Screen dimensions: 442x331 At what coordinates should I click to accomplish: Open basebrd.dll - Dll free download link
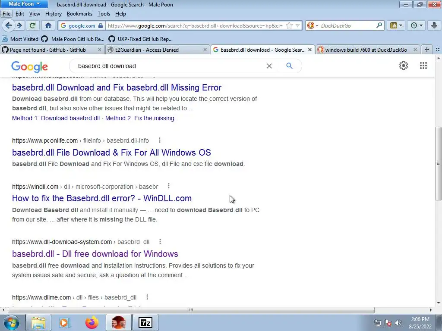tap(95, 254)
